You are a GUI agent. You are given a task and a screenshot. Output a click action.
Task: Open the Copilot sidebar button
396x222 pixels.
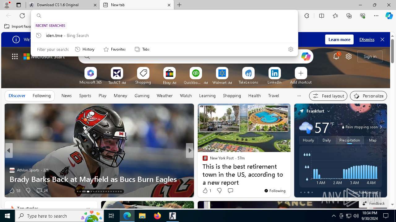[x=389, y=16]
